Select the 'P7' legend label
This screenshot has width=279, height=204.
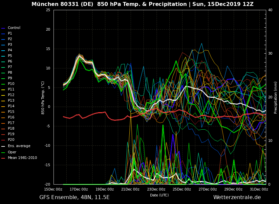(10, 67)
